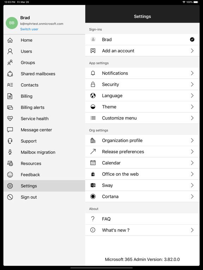This screenshot has height=270, width=203.
Task: Open the Sway org setting
Action: [x=142, y=185]
